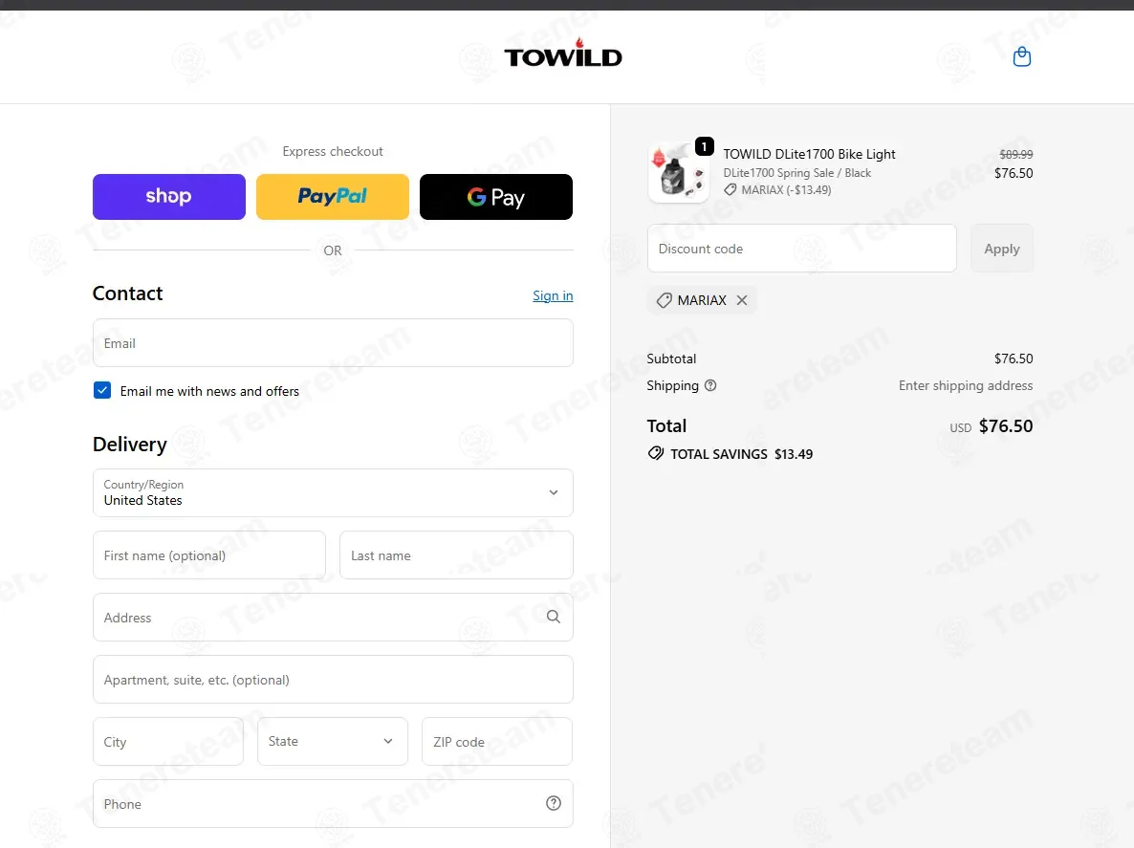This screenshot has height=848, width=1134.
Task: Click the TOWILD DLite1700 product thumbnail
Action: pyautogui.click(x=678, y=172)
